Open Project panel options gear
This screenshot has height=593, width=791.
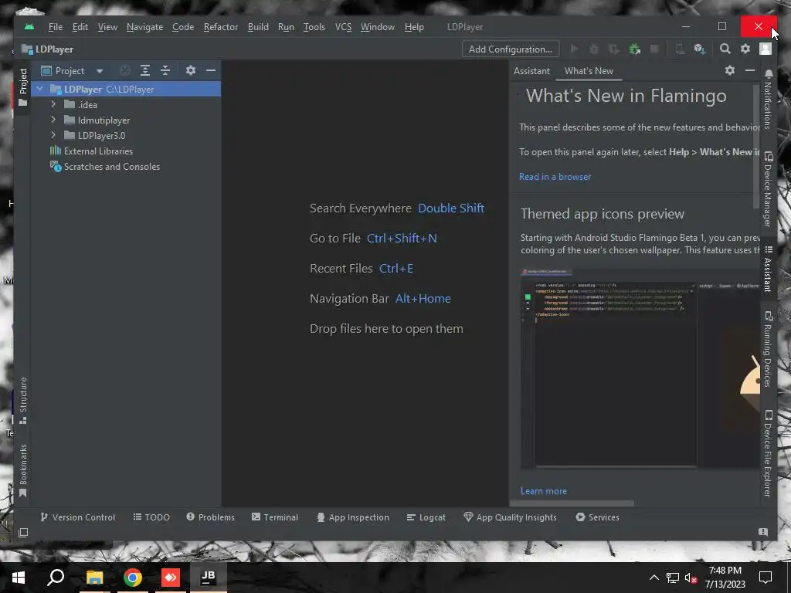[x=191, y=70]
